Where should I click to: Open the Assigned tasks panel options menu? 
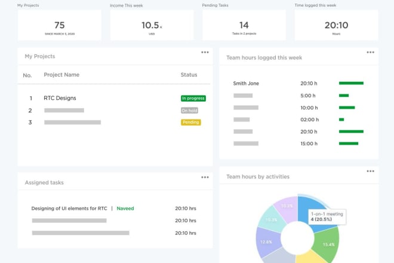(205, 177)
